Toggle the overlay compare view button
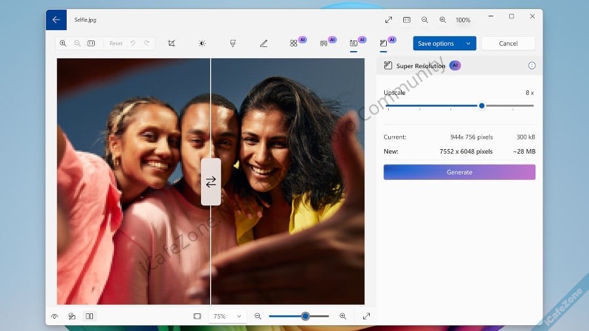589x331 pixels. (x=72, y=316)
